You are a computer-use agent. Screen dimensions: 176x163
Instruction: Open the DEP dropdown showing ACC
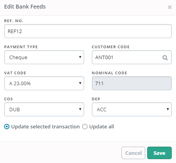click(x=132, y=109)
